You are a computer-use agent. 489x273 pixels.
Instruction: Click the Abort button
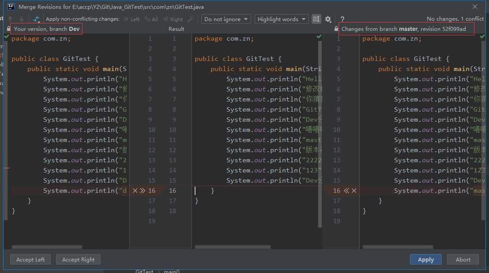pyautogui.click(x=463, y=259)
